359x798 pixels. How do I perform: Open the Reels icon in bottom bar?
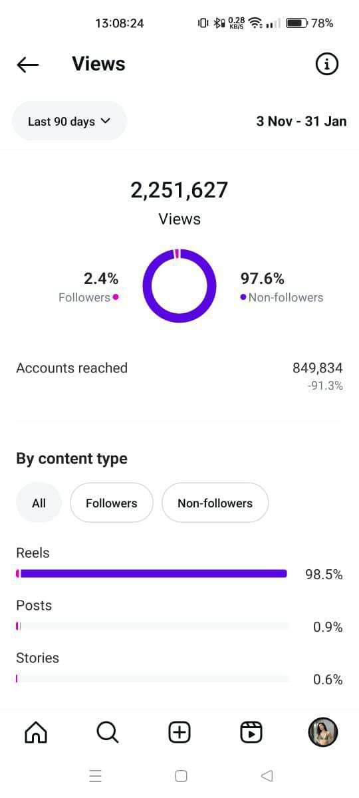coord(251,732)
